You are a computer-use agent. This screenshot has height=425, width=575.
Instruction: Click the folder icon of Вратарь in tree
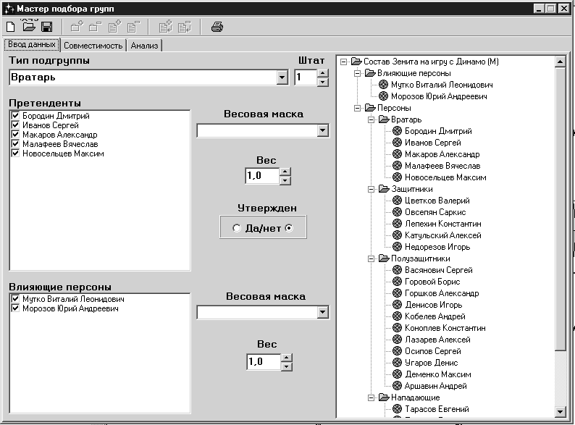pyautogui.click(x=384, y=119)
